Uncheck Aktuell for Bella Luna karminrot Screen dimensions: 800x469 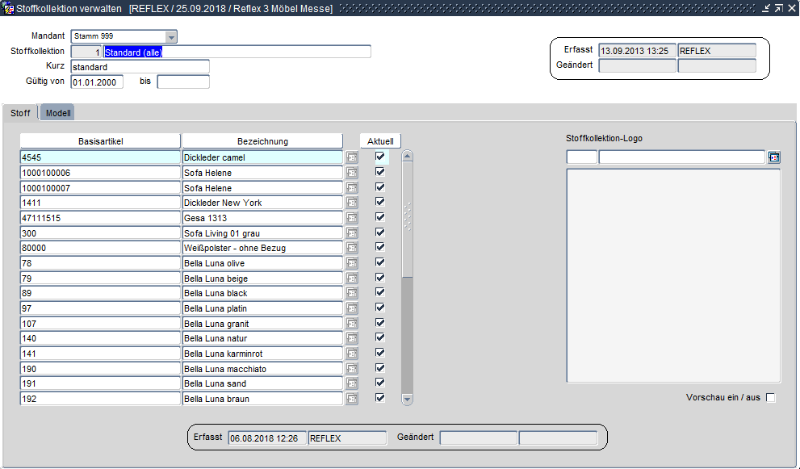point(380,353)
